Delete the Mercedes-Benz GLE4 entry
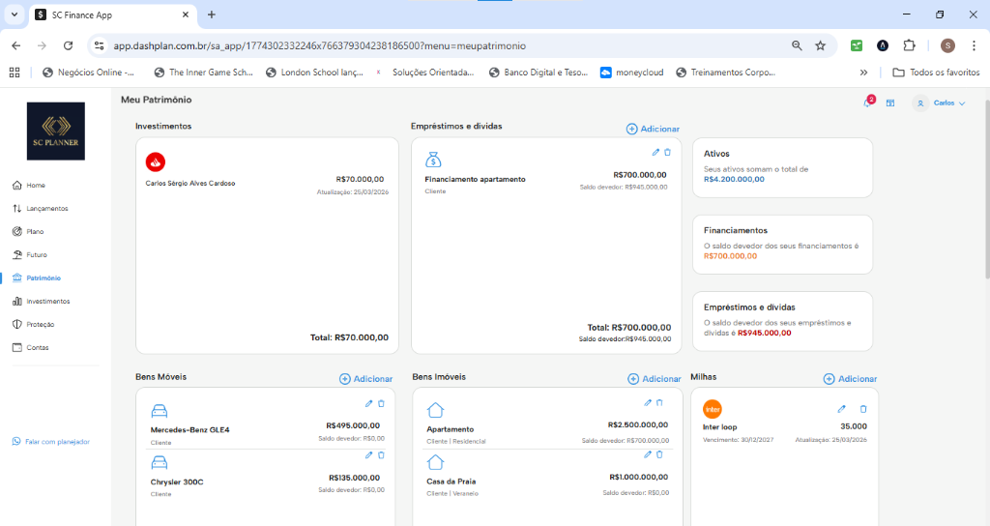Viewport: 990px width, 526px height. pos(381,403)
